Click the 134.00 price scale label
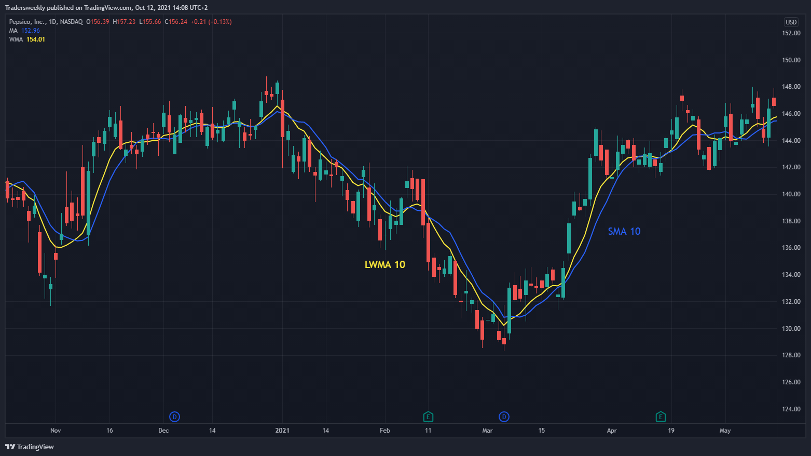 791,275
